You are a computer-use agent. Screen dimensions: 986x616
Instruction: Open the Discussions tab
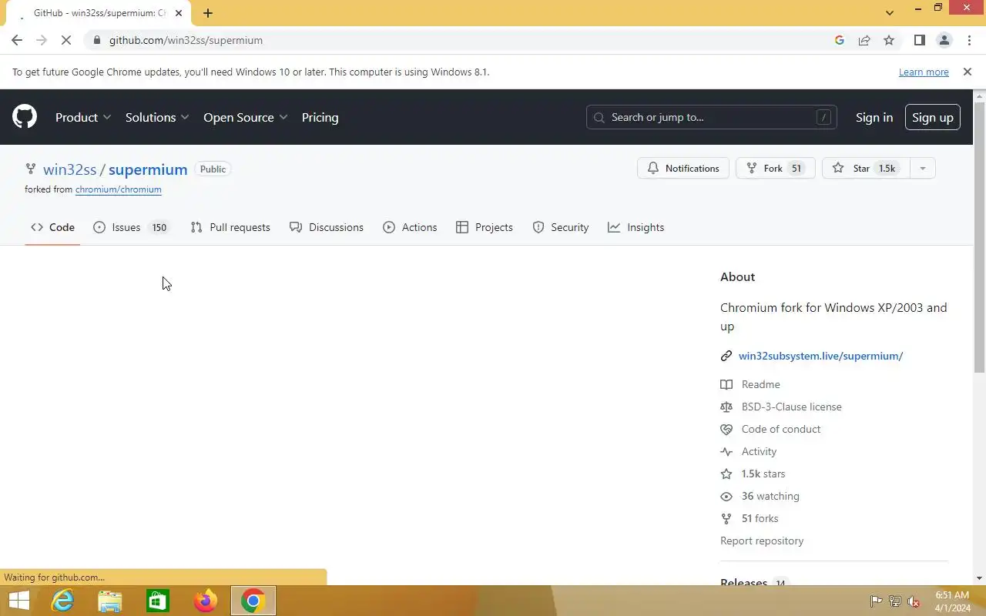(327, 227)
